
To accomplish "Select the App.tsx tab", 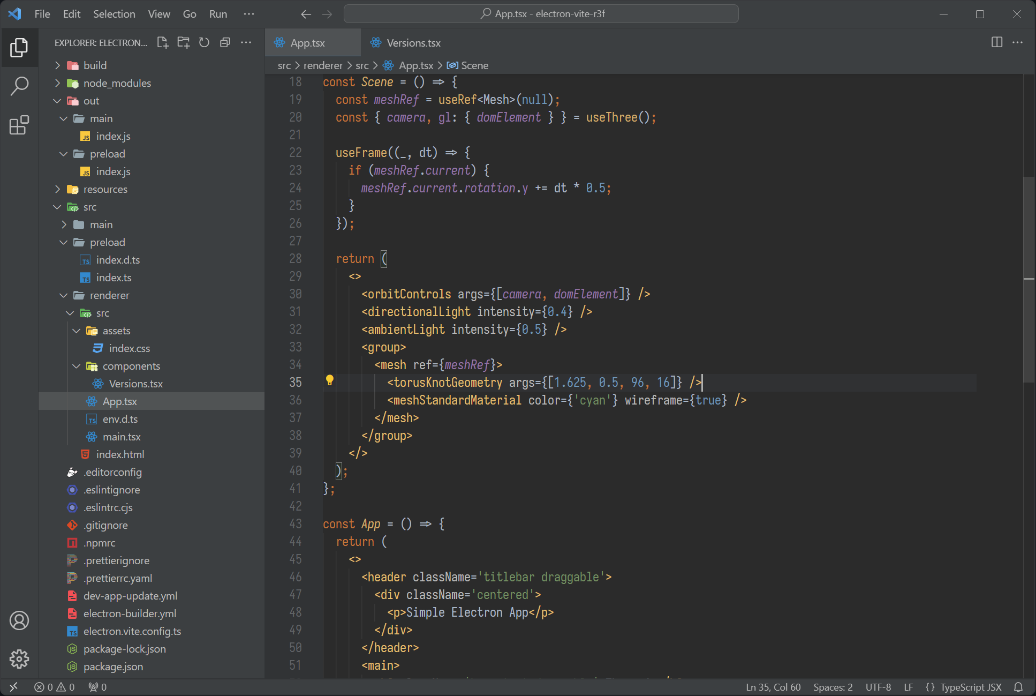I will (307, 42).
